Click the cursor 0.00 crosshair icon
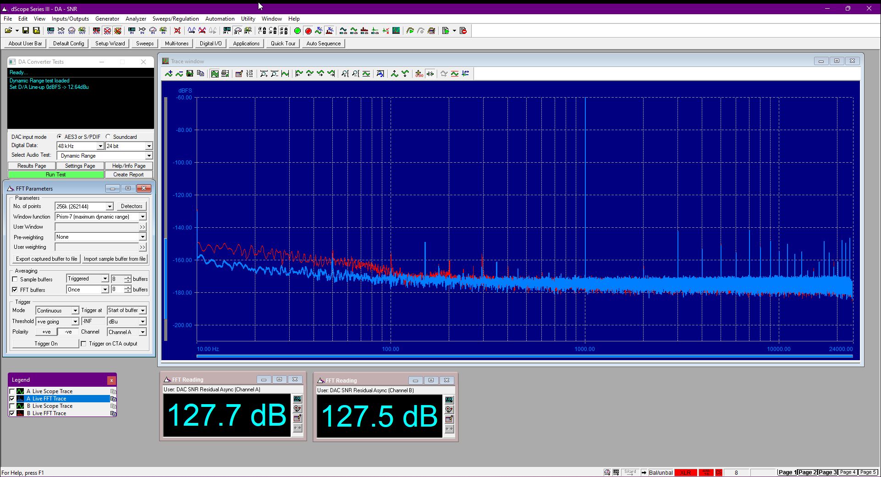Image resolution: width=881 pixels, height=477 pixels. [419, 74]
